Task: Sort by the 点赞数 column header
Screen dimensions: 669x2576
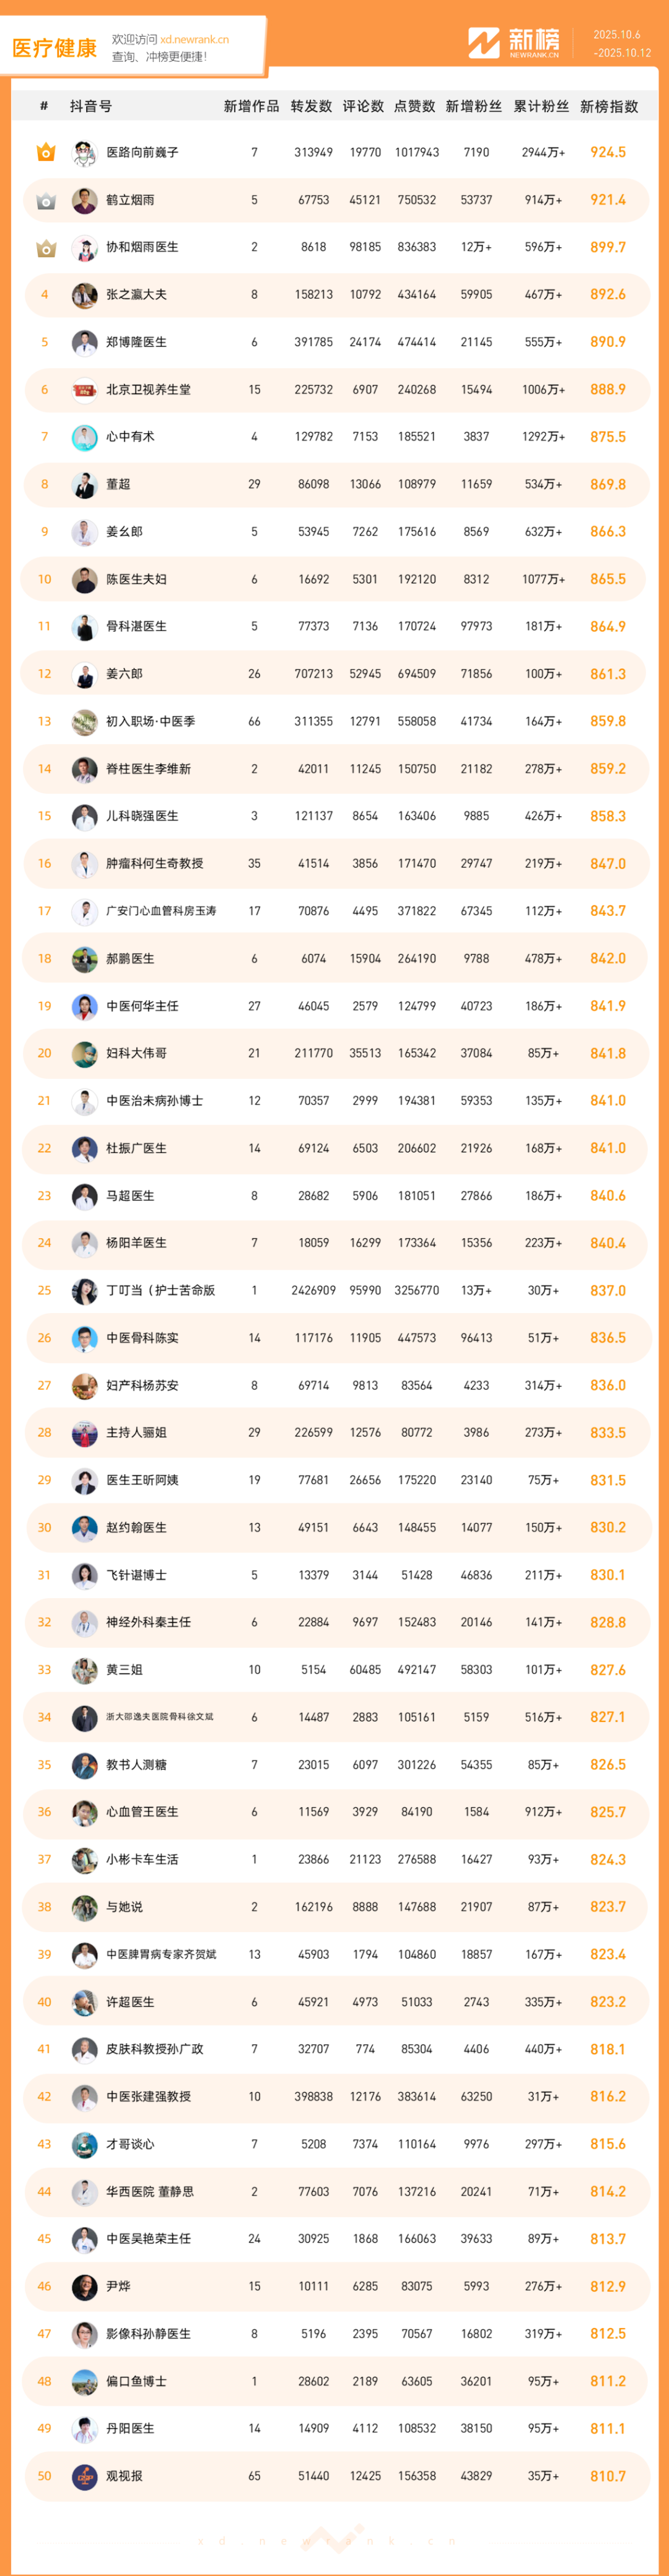Action: [414, 106]
